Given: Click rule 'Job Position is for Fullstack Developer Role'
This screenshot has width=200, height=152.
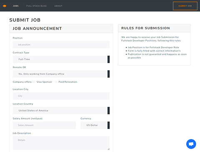Looking at the screenshot, I should click(x=153, y=47).
